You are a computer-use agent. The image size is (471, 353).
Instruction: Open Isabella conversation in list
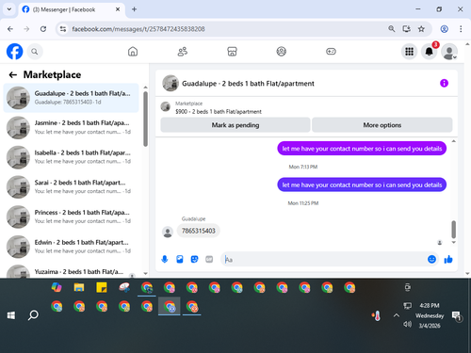click(72, 157)
